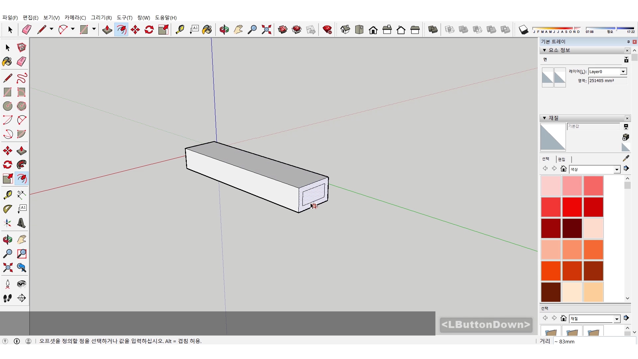
Task: Collapse the 요소 정보 panel
Action: tap(544, 50)
